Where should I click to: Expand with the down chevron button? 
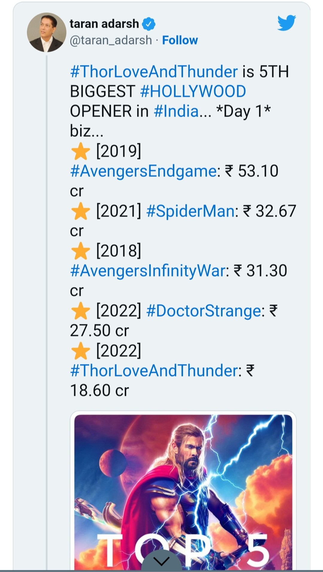[x=161, y=561]
